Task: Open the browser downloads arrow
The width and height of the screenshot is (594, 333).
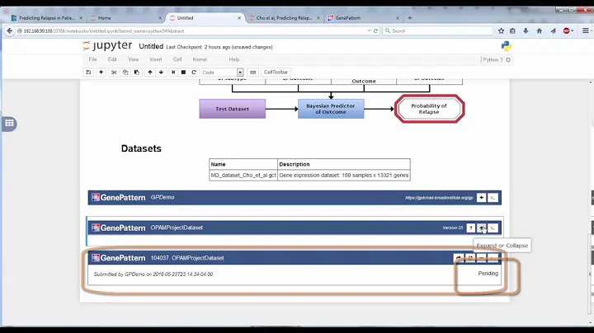Action: point(526,31)
